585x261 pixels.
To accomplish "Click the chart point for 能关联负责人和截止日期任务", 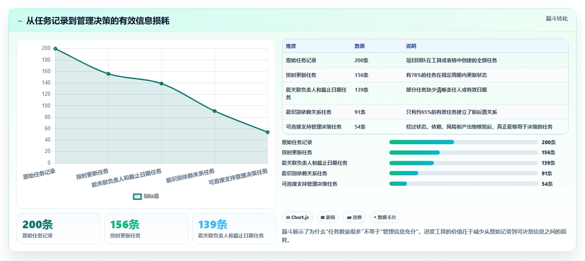I will [x=162, y=84].
